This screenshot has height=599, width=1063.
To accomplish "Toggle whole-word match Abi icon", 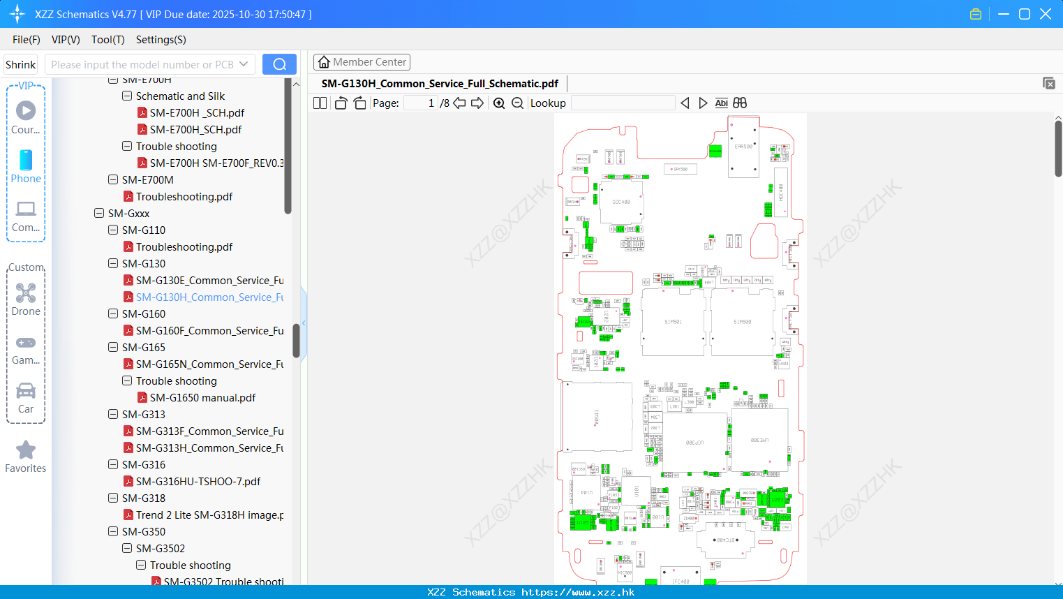I will (x=721, y=103).
